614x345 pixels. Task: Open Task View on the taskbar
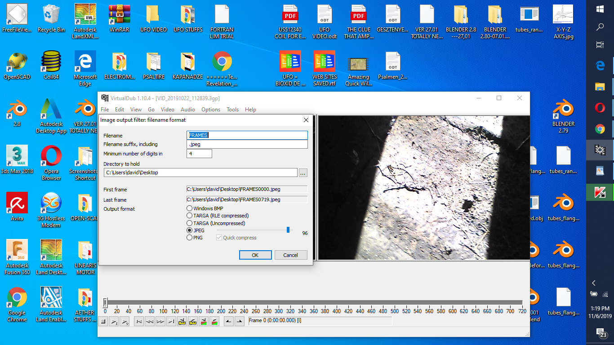coord(600,45)
